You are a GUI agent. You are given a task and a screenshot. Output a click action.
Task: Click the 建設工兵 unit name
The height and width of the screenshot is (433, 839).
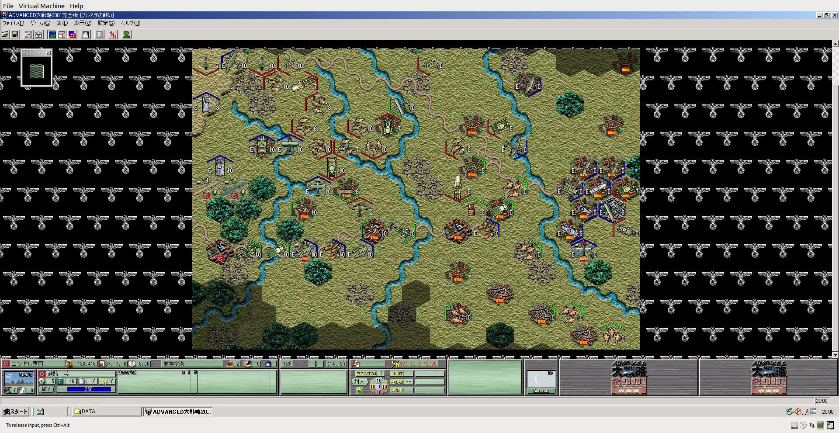[58, 374]
